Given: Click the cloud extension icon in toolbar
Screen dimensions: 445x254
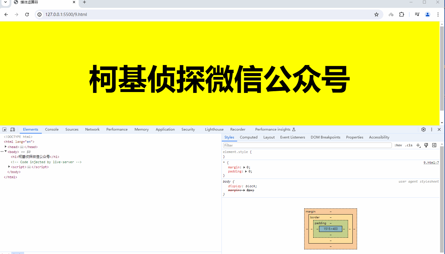Looking at the screenshot, I should click(391, 15).
